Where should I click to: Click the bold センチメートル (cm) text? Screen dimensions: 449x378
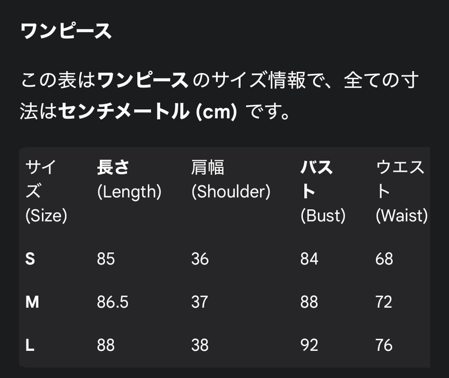click(148, 112)
